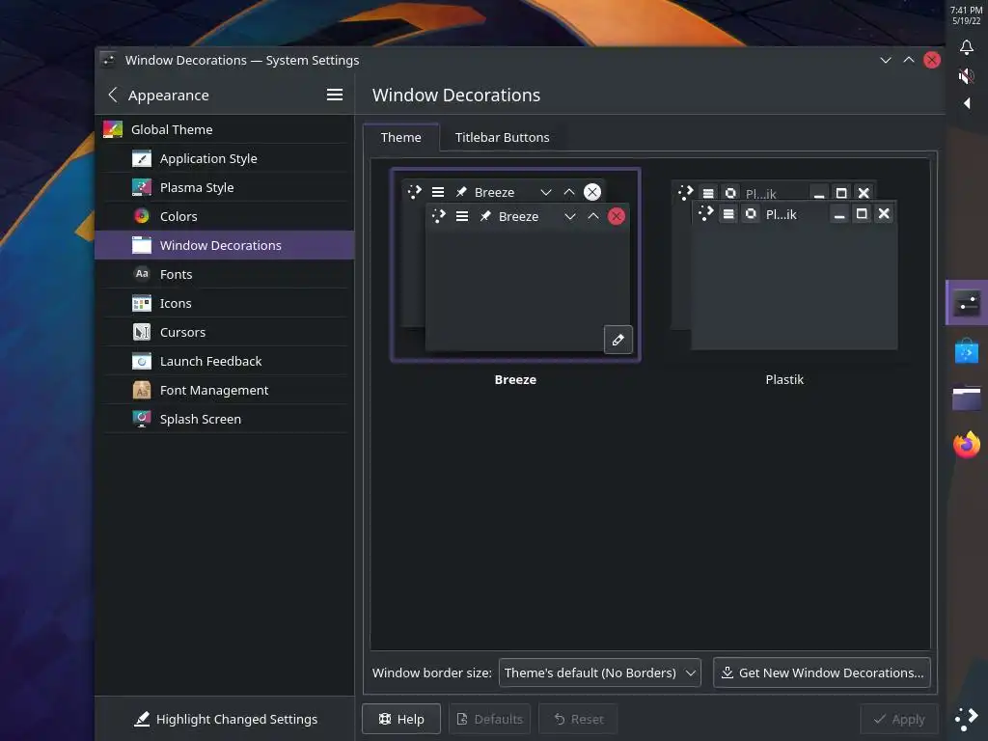Screen dimensions: 988x741
Task: Click the Plasma Style icon
Action: tap(142, 188)
